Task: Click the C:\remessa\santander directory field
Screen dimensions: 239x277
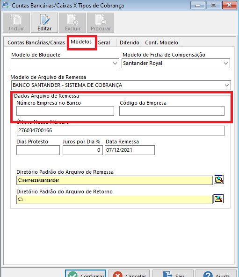Action: pyautogui.click(x=115, y=180)
